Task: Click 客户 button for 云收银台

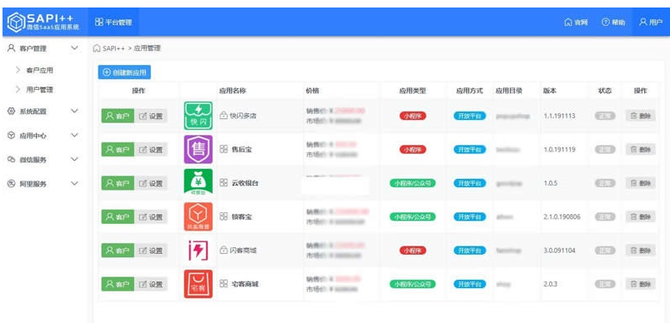Action: pos(118,183)
